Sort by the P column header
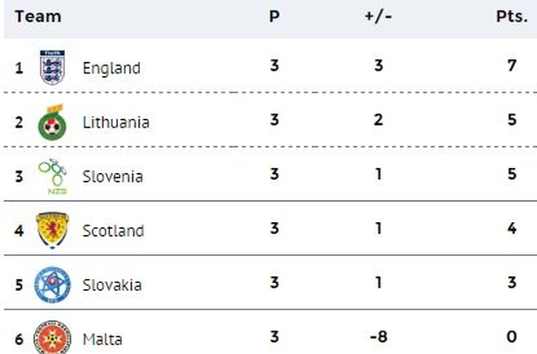Screen dimensions: 537x354 coord(275,17)
